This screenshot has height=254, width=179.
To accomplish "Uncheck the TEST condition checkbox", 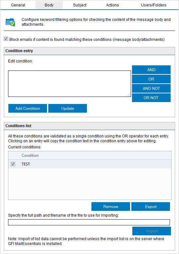I will [13, 164].
